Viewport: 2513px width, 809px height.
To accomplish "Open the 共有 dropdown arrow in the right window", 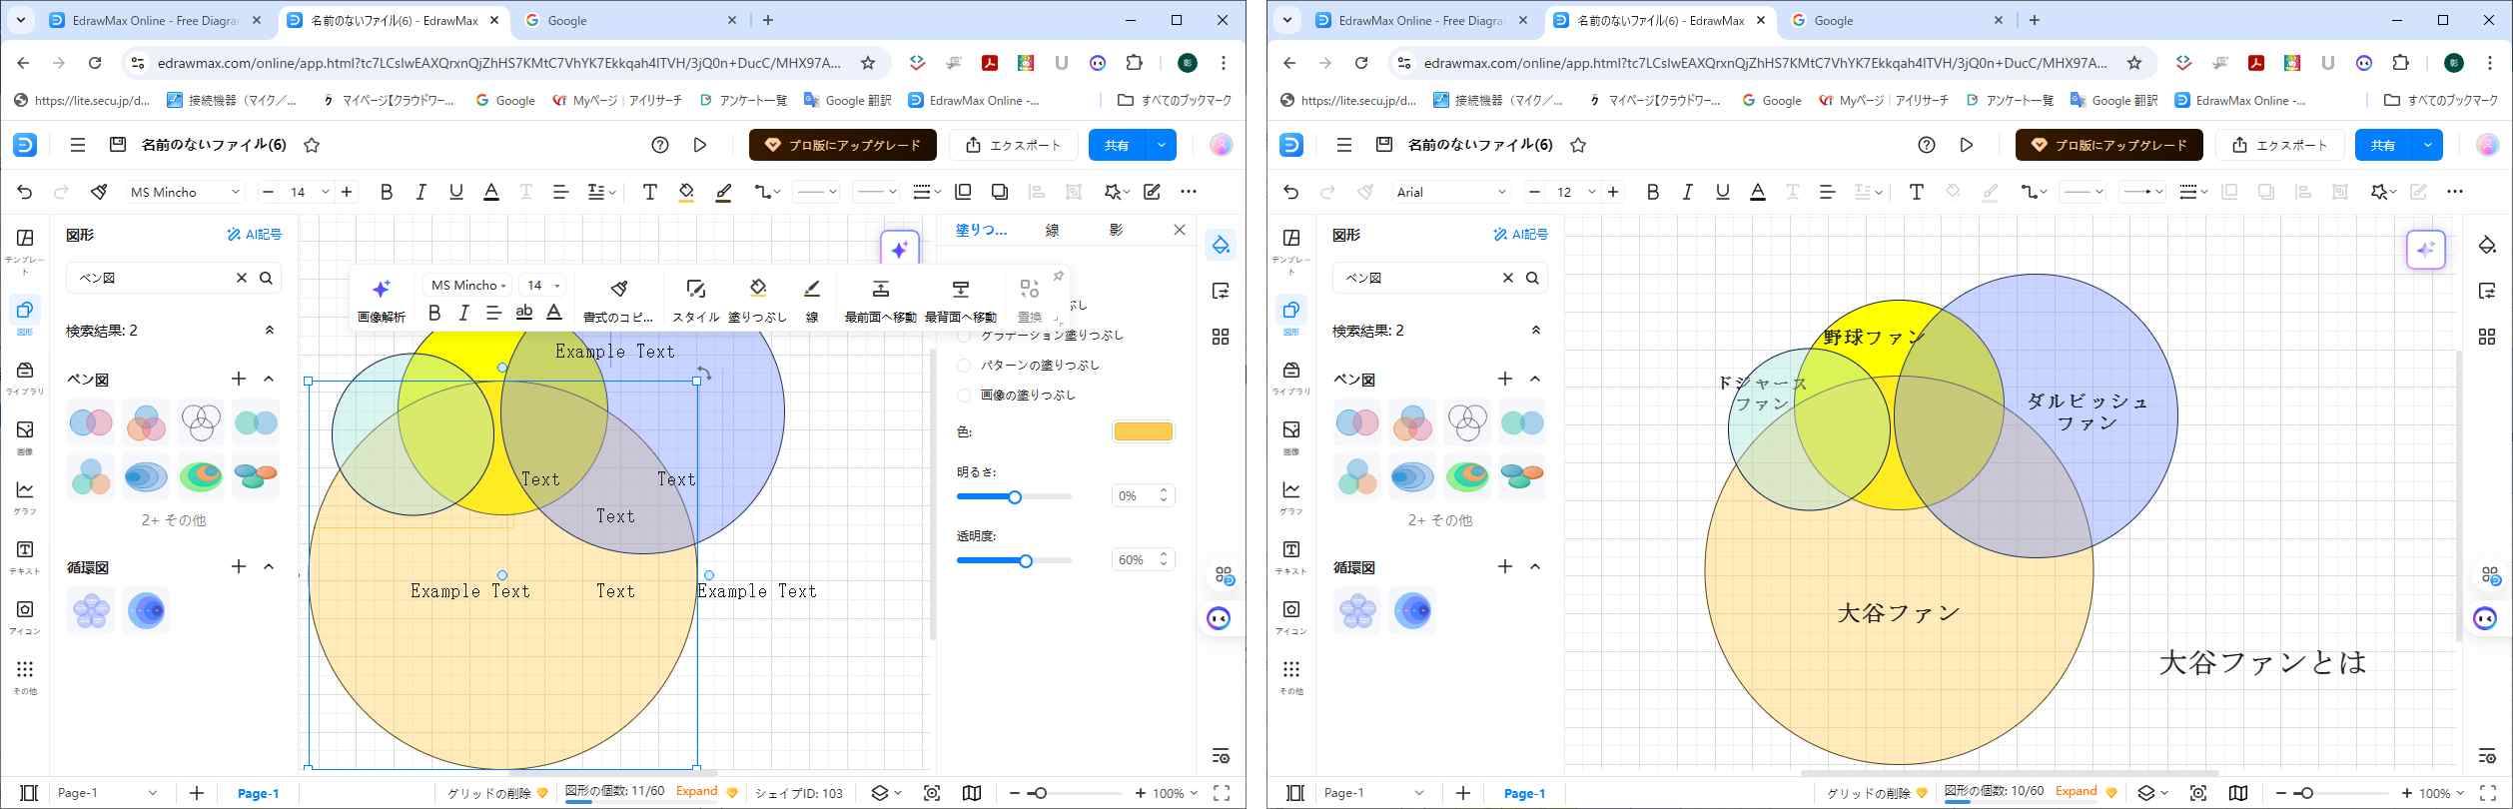I will point(2428,145).
